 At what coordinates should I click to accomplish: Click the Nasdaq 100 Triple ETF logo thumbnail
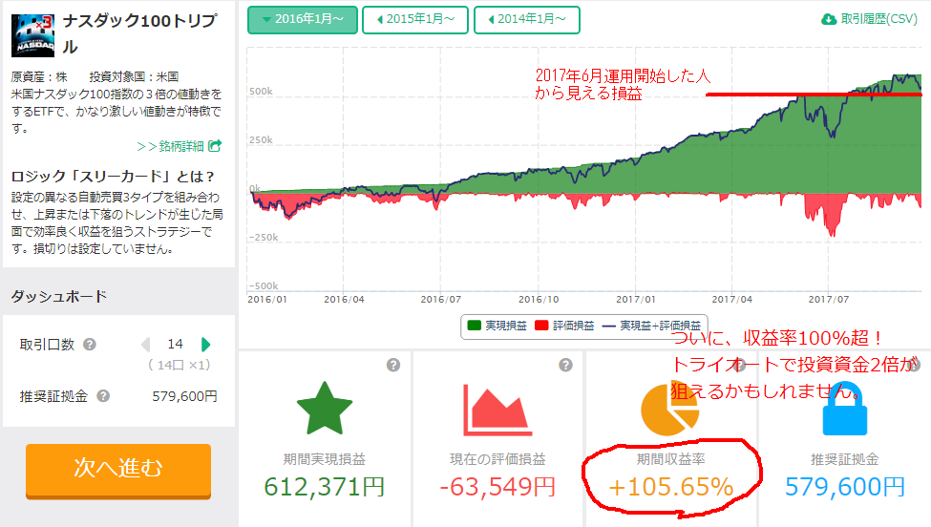click(32, 36)
